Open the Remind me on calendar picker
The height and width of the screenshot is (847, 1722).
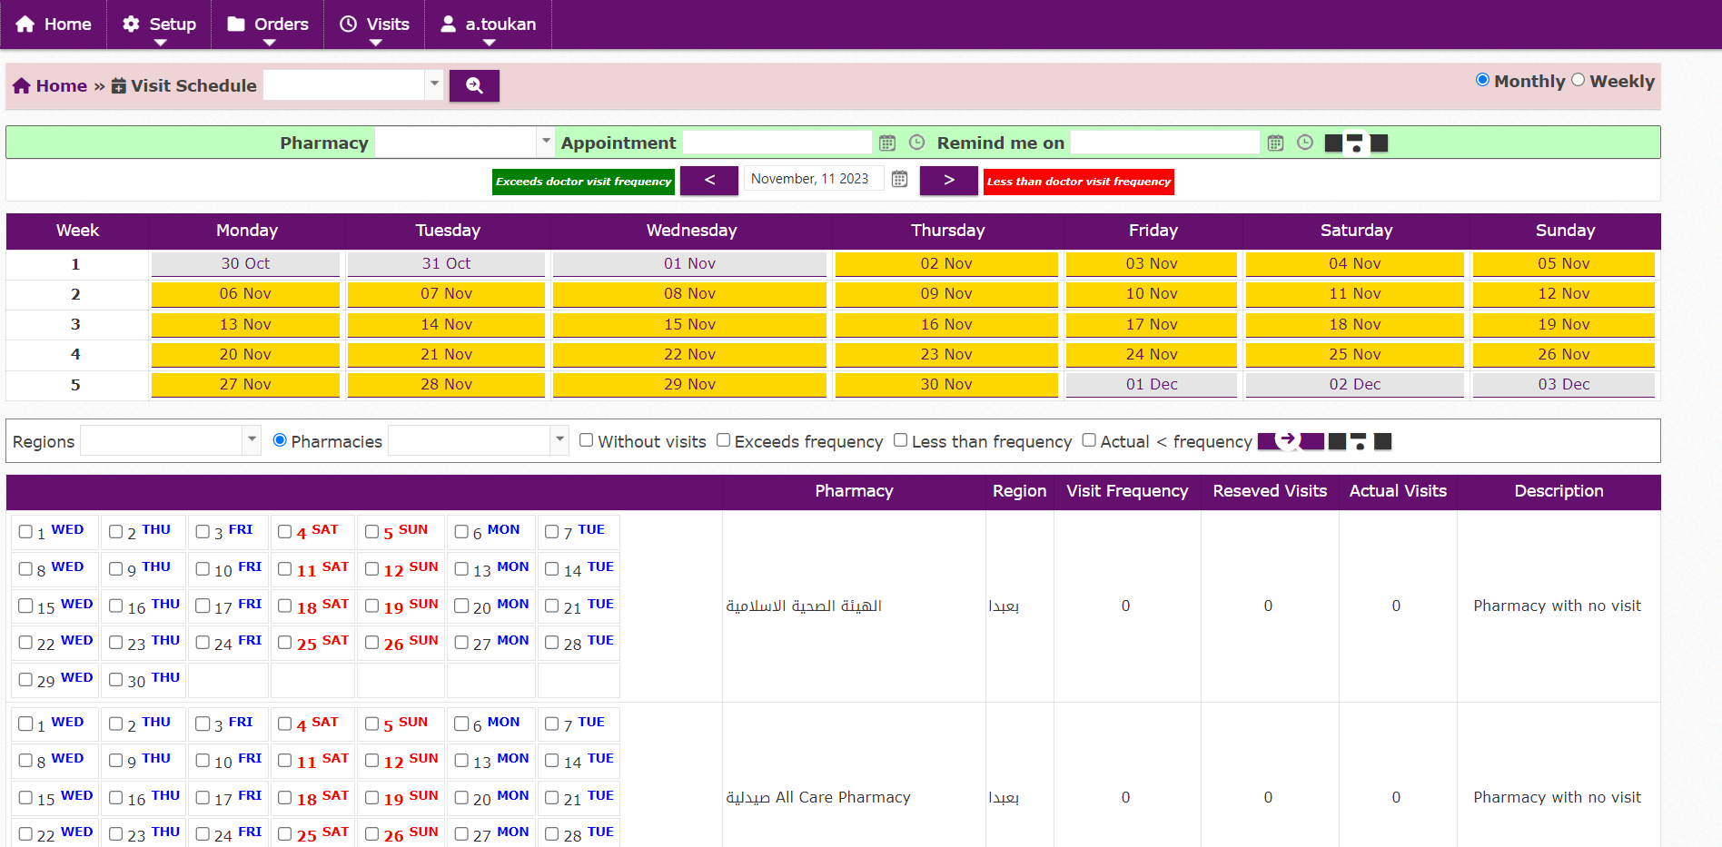(1275, 143)
